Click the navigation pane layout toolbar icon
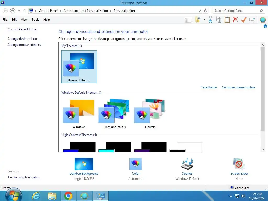The height and width of the screenshot is (201, 268). [188, 20]
